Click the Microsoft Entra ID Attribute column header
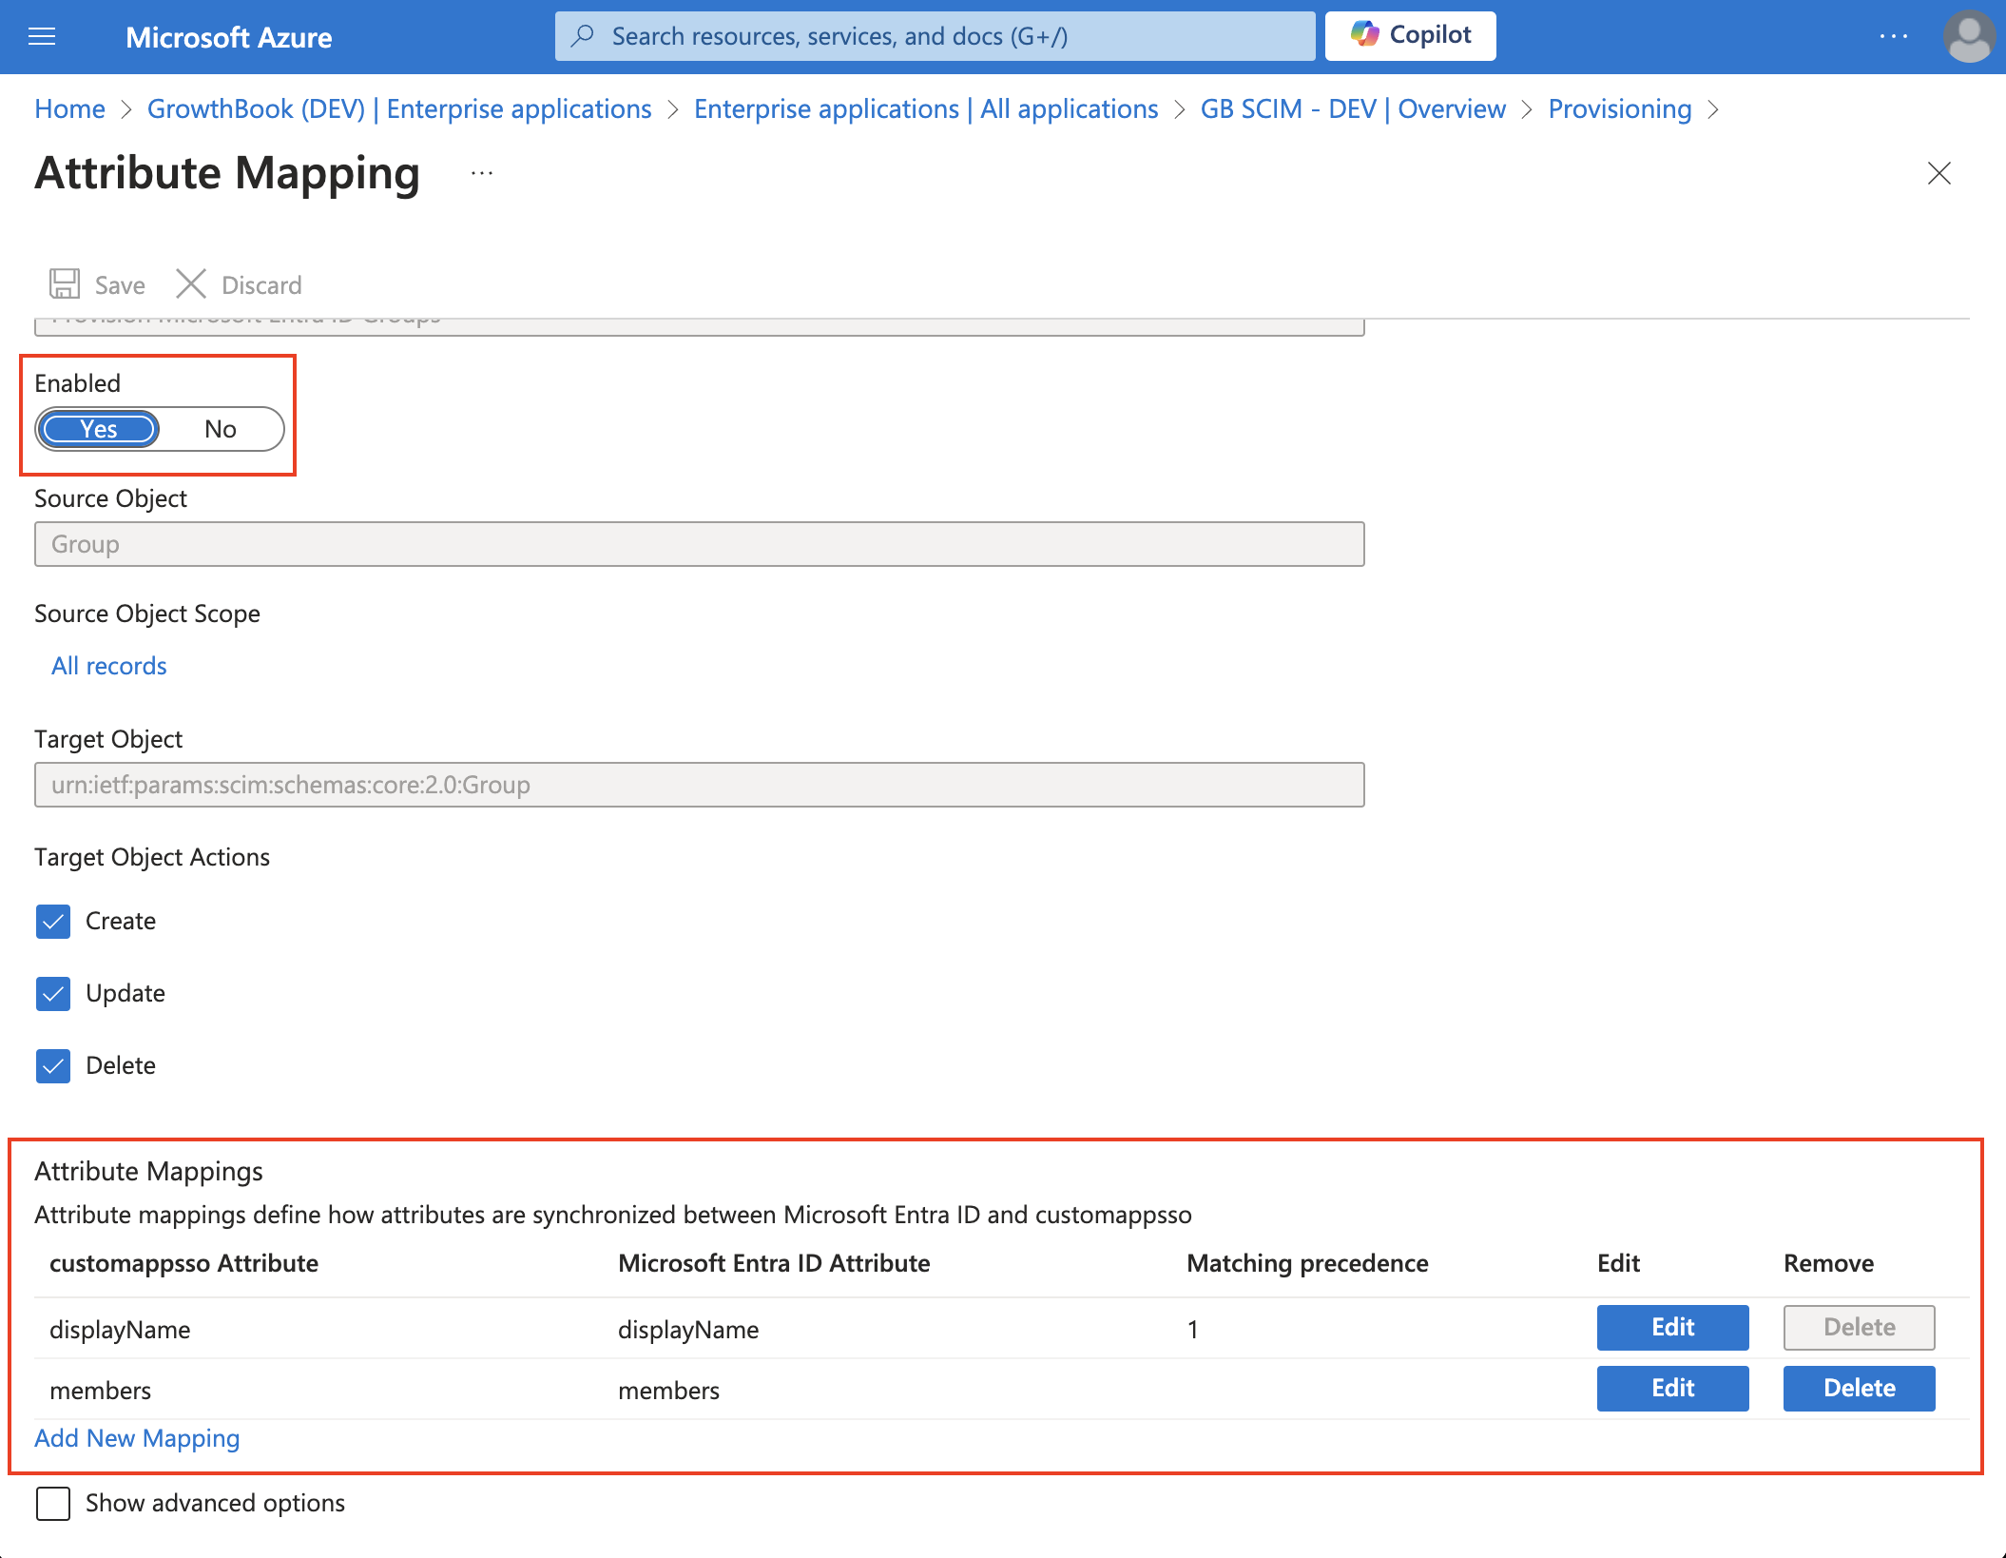The height and width of the screenshot is (1558, 2006). tap(774, 1263)
